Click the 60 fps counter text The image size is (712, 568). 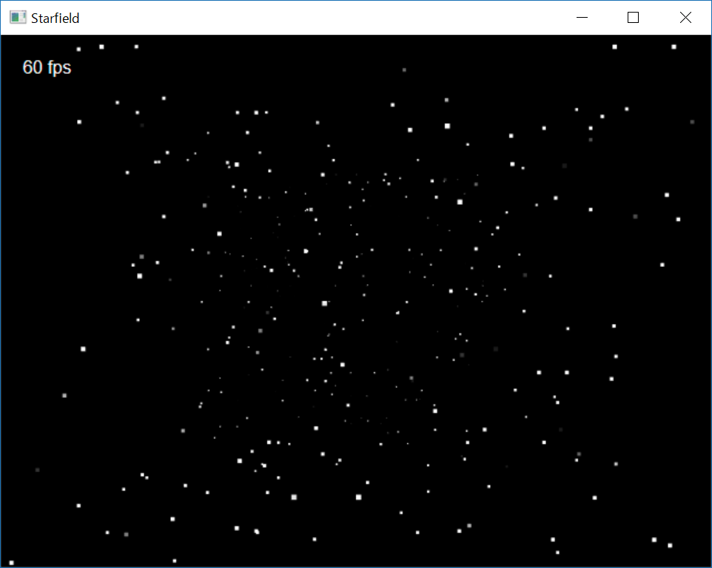click(x=47, y=67)
